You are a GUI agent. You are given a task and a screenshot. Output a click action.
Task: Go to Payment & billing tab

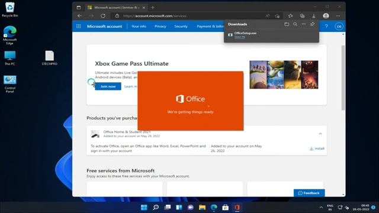coord(210,26)
